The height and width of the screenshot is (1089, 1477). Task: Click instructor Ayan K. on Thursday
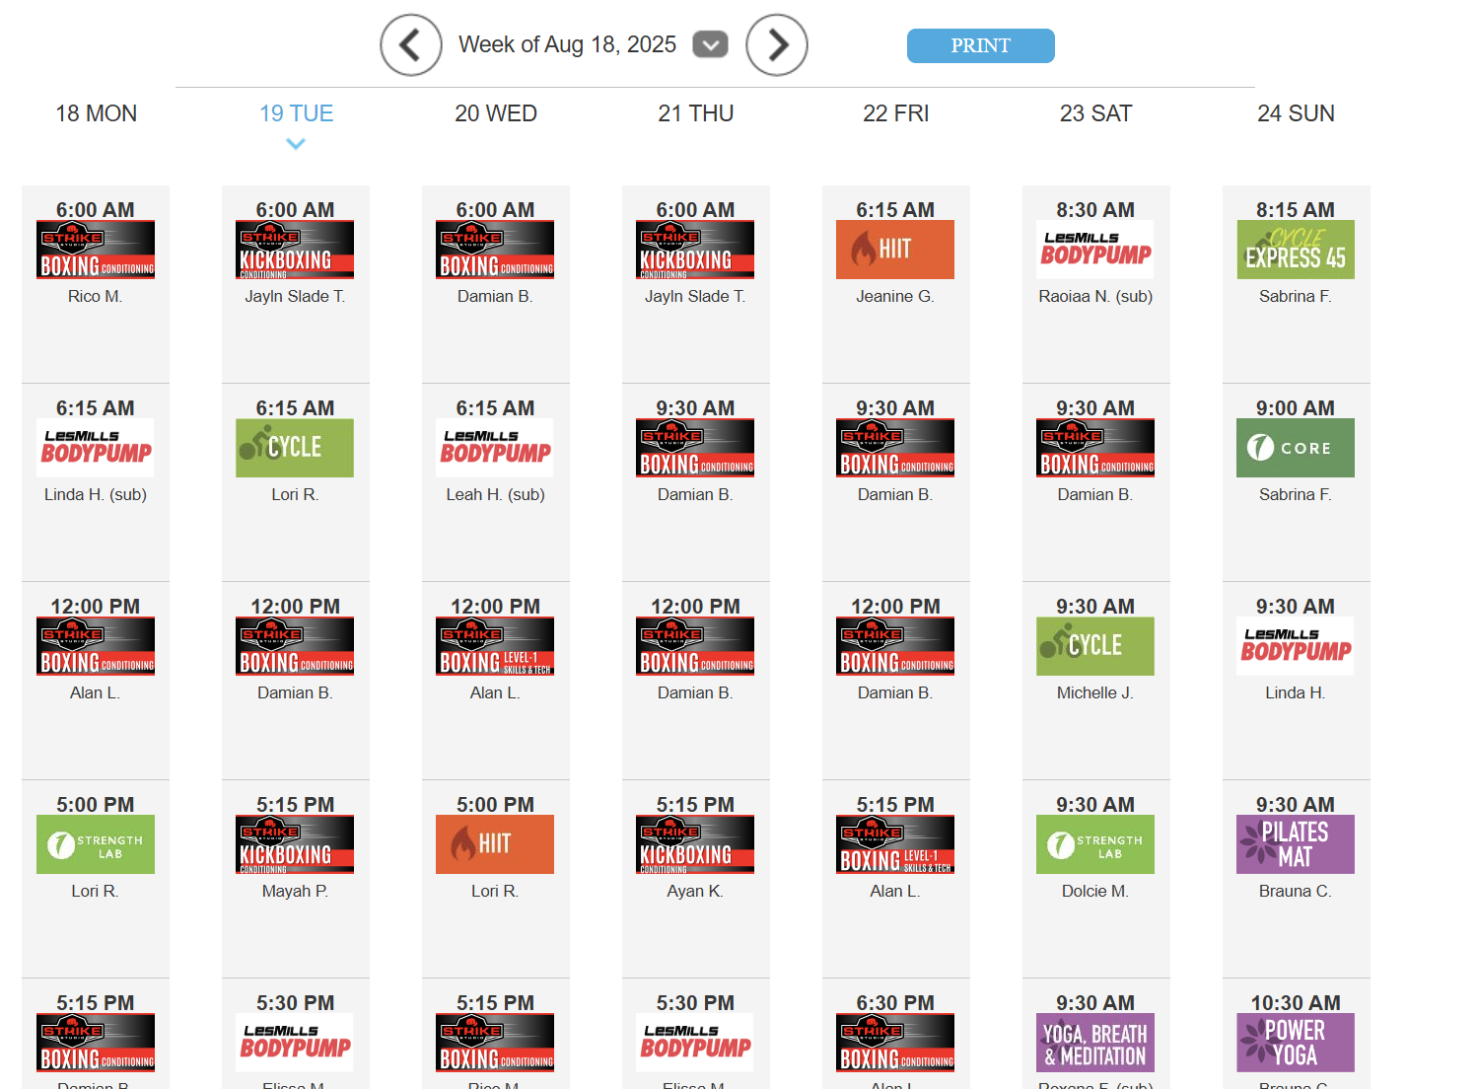click(x=695, y=891)
